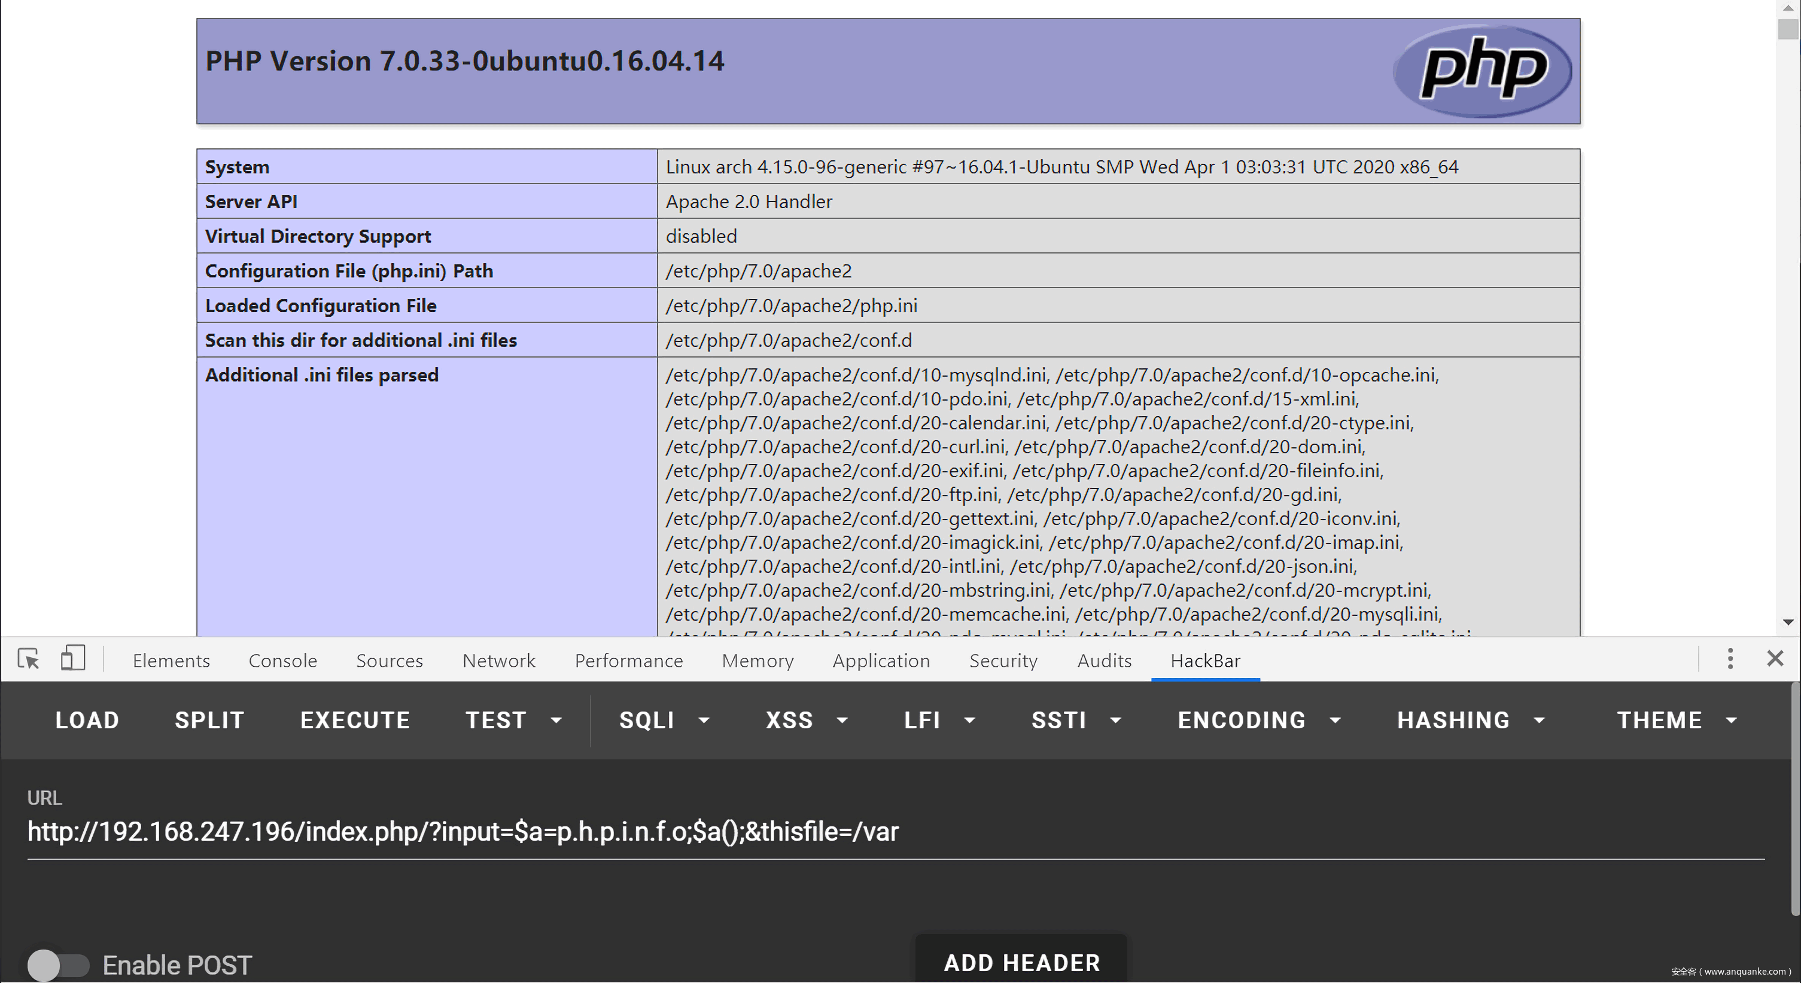Switch to the Console tab
Viewport: 1801px width, 983px height.
tap(282, 661)
